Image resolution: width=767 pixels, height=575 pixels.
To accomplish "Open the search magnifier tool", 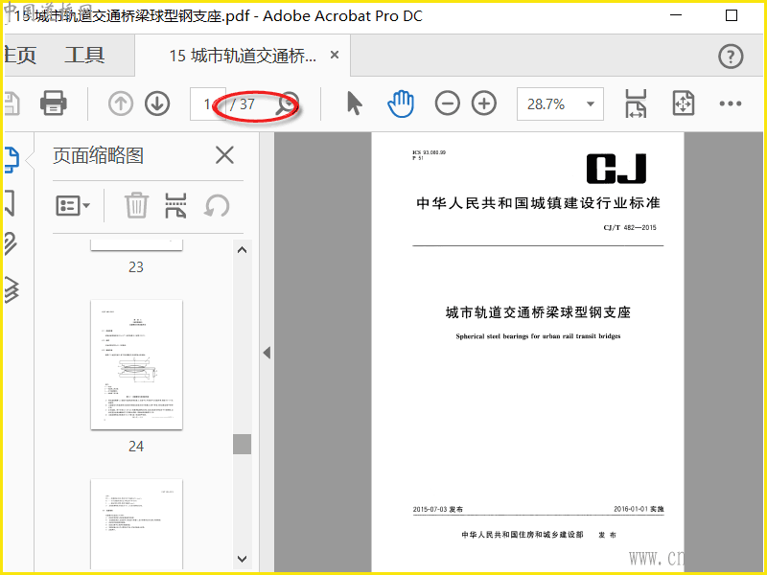I will (x=287, y=103).
